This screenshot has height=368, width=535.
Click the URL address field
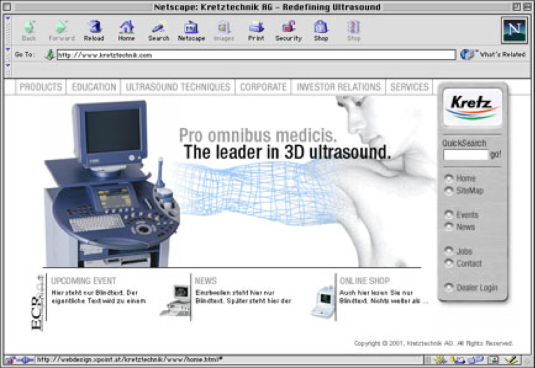click(x=256, y=55)
